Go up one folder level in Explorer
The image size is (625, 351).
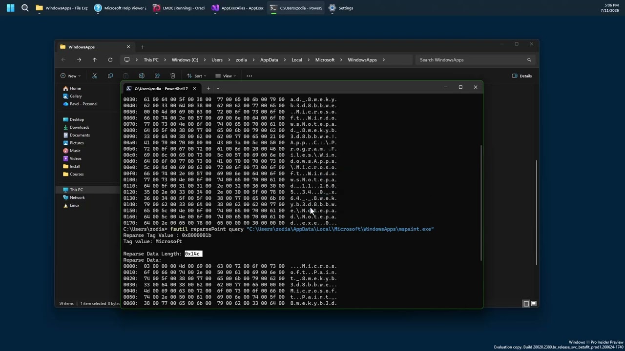pos(95,60)
